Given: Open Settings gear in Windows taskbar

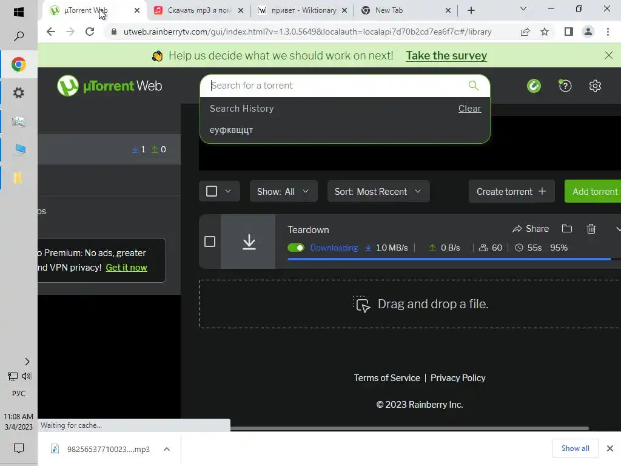Looking at the screenshot, I should coord(19,93).
